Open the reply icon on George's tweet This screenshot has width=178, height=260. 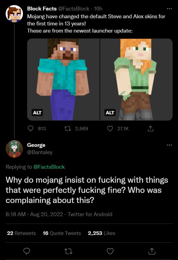[x=27, y=252]
